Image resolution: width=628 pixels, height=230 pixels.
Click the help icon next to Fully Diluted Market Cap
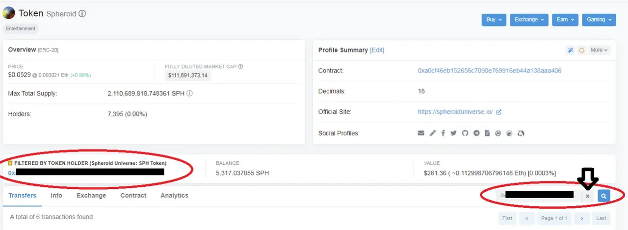pyautogui.click(x=240, y=66)
